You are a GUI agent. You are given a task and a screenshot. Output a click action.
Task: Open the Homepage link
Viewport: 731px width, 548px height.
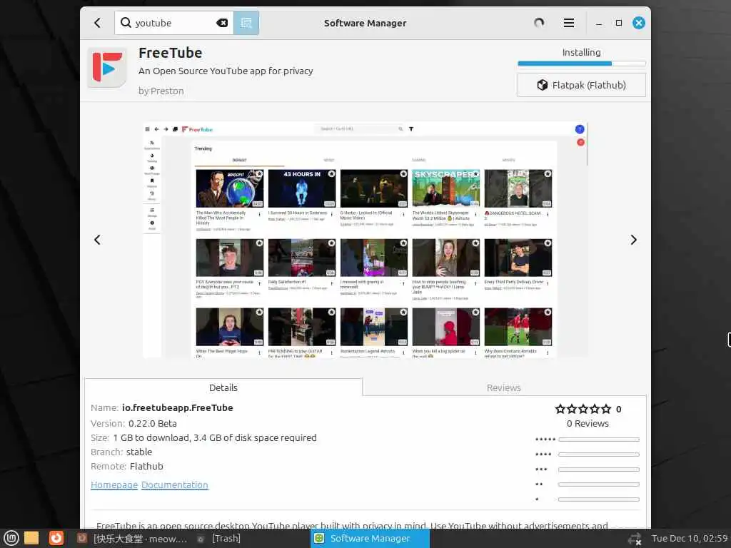(114, 484)
